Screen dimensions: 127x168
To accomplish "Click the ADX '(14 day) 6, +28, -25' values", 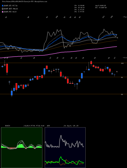I will pos(71,126).
